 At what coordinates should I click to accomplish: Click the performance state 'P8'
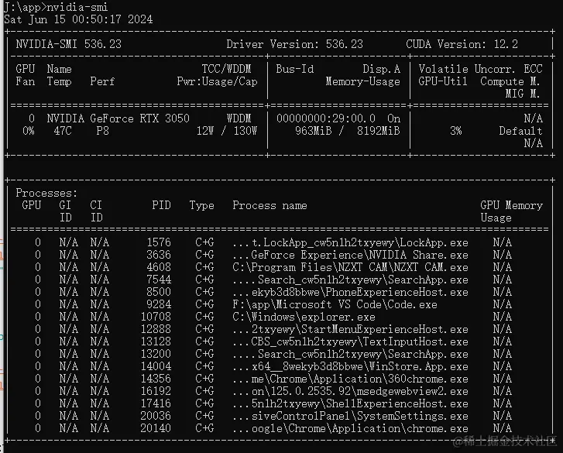pyautogui.click(x=102, y=131)
